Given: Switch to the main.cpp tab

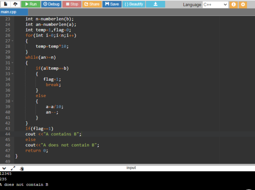Looking at the screenshot, I should tap(14, 12).
